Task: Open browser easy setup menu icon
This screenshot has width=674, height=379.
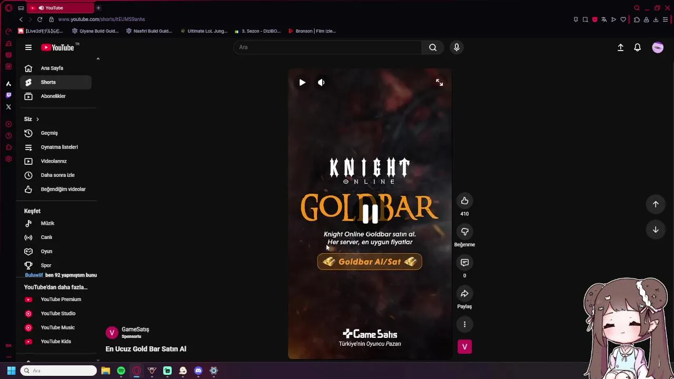Action: pyautogui.click(x=666, y=19)
